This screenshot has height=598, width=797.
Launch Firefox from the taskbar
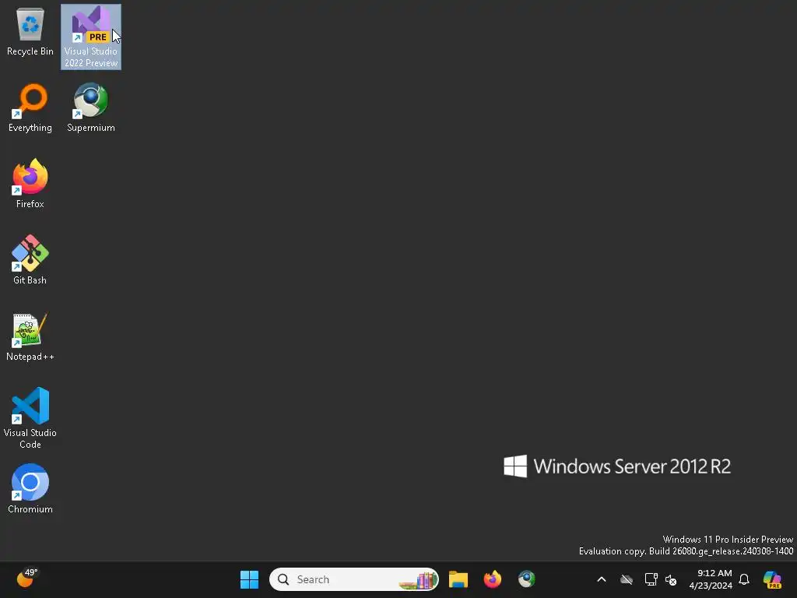point(492,579)
